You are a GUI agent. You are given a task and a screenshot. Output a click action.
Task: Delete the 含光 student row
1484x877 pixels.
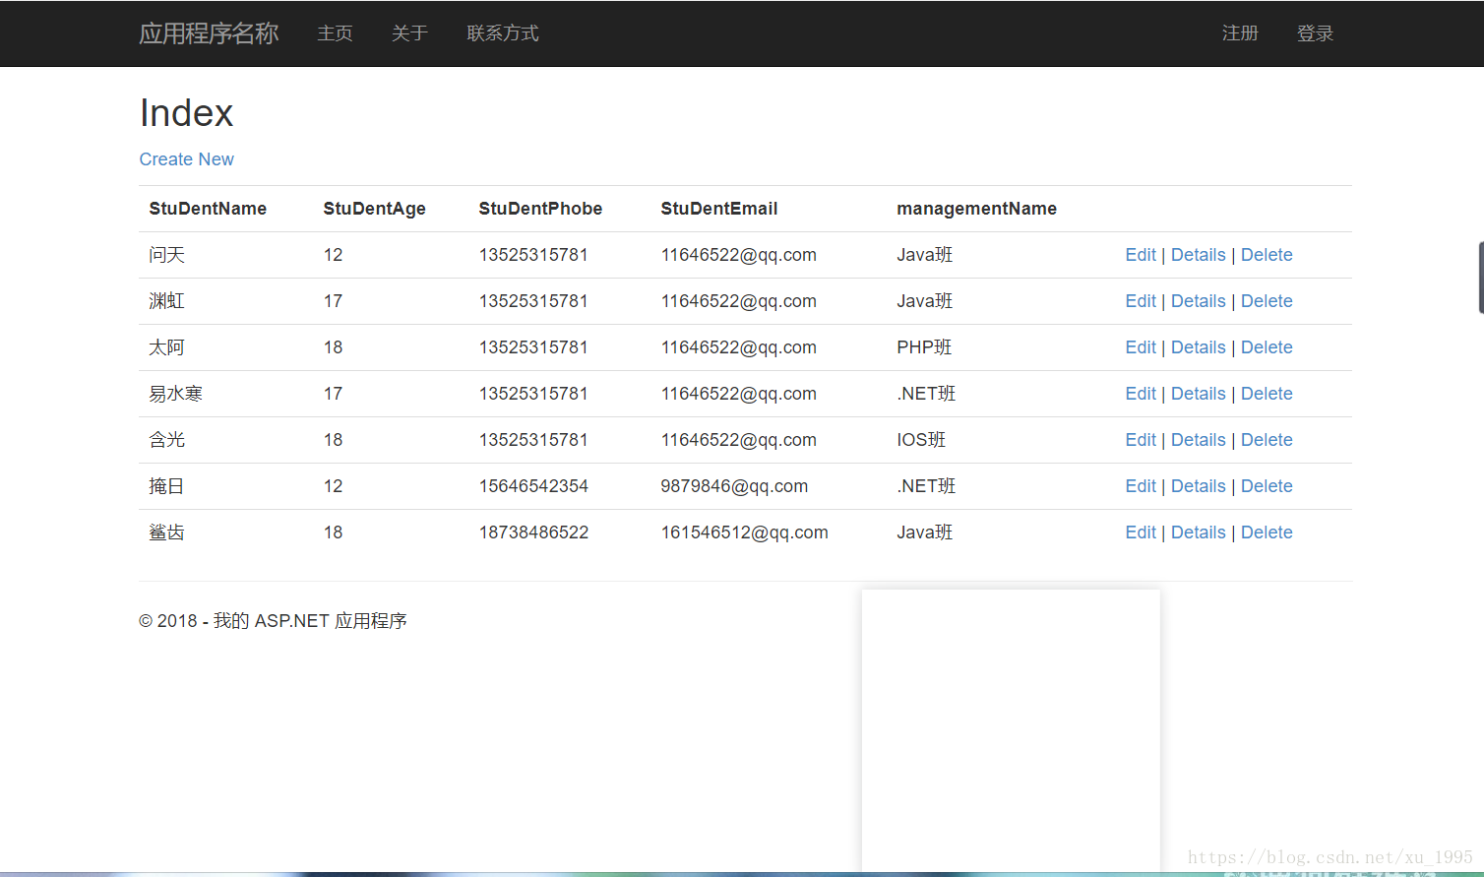tap(1267, 440)
